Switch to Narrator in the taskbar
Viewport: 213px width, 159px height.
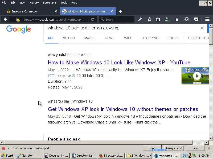(x=29, y=156)
